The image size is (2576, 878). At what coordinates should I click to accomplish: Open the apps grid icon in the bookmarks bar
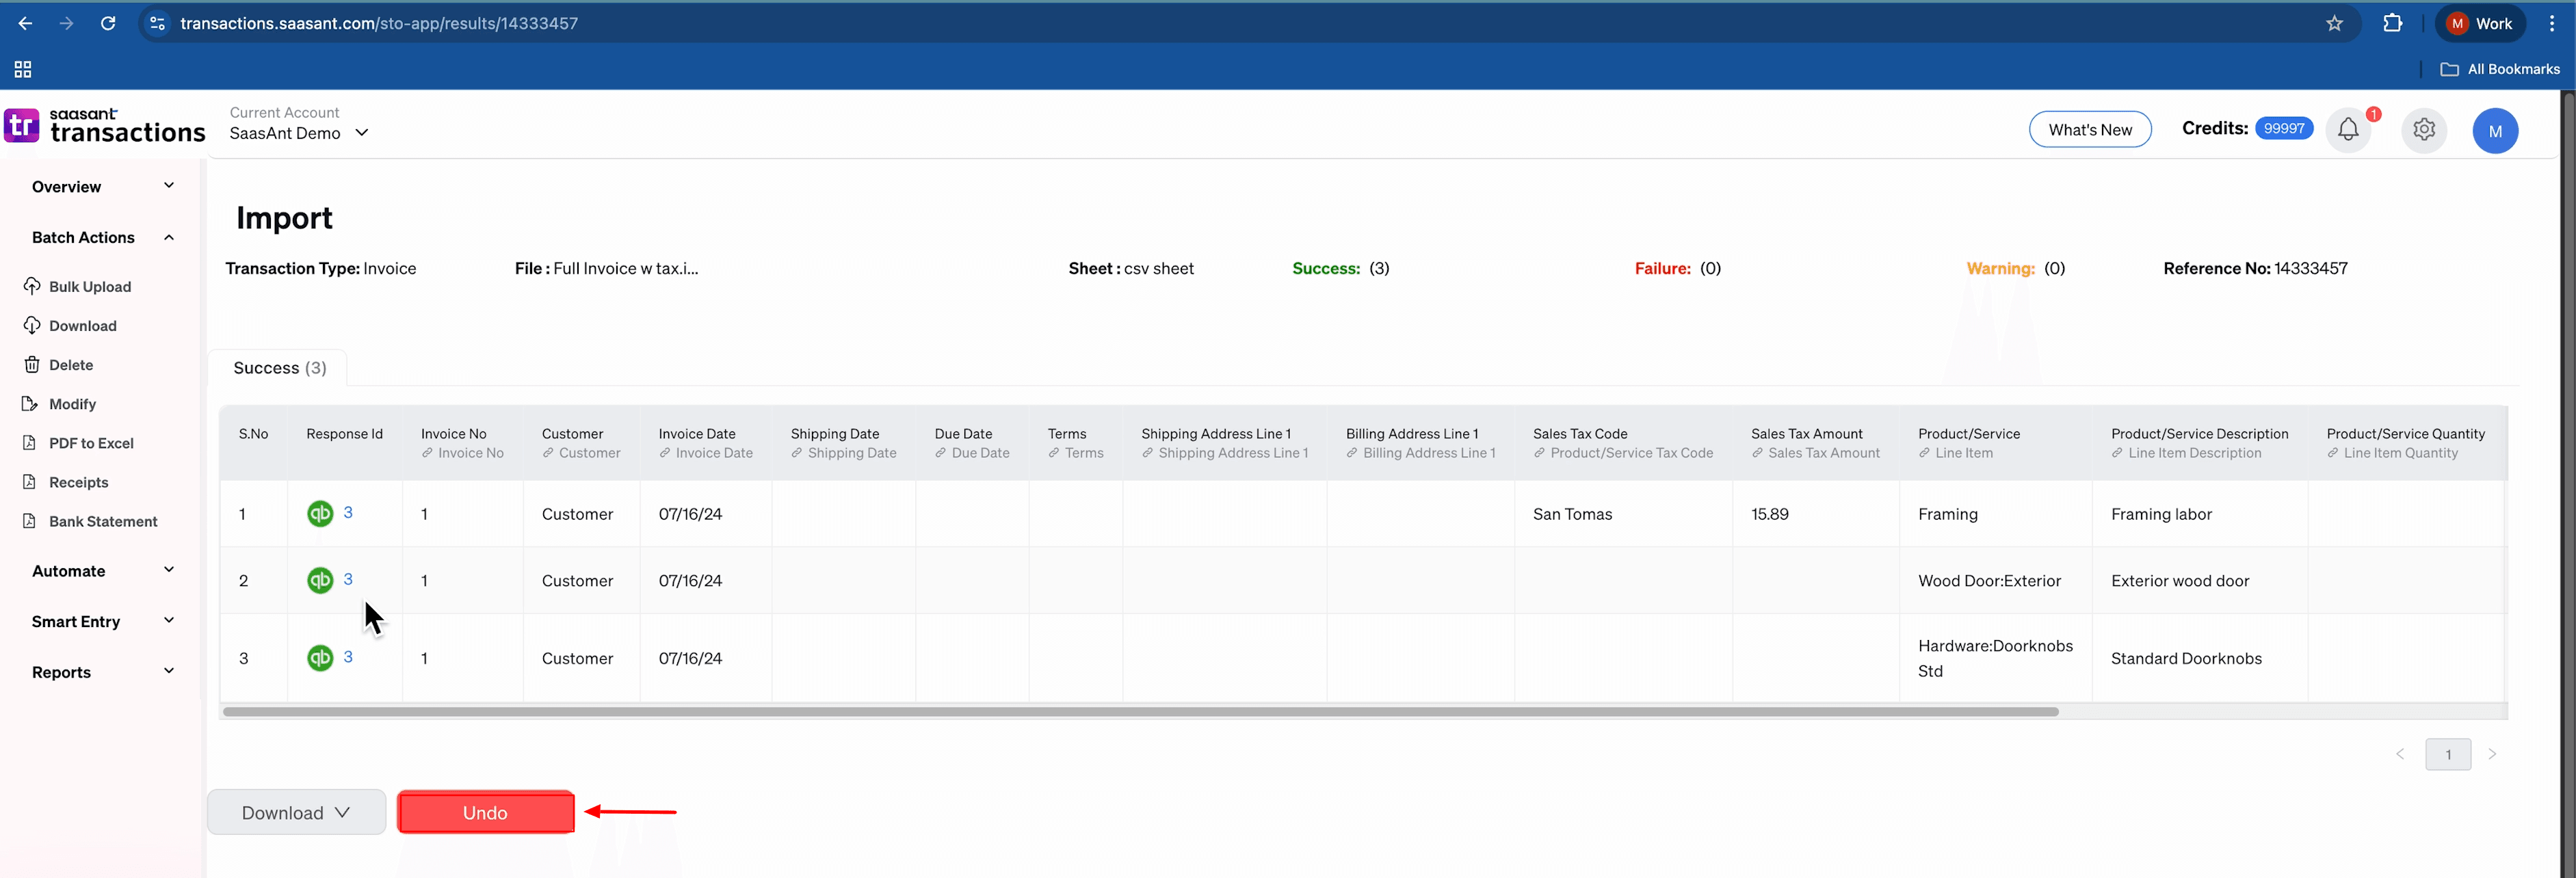(23, 69)
